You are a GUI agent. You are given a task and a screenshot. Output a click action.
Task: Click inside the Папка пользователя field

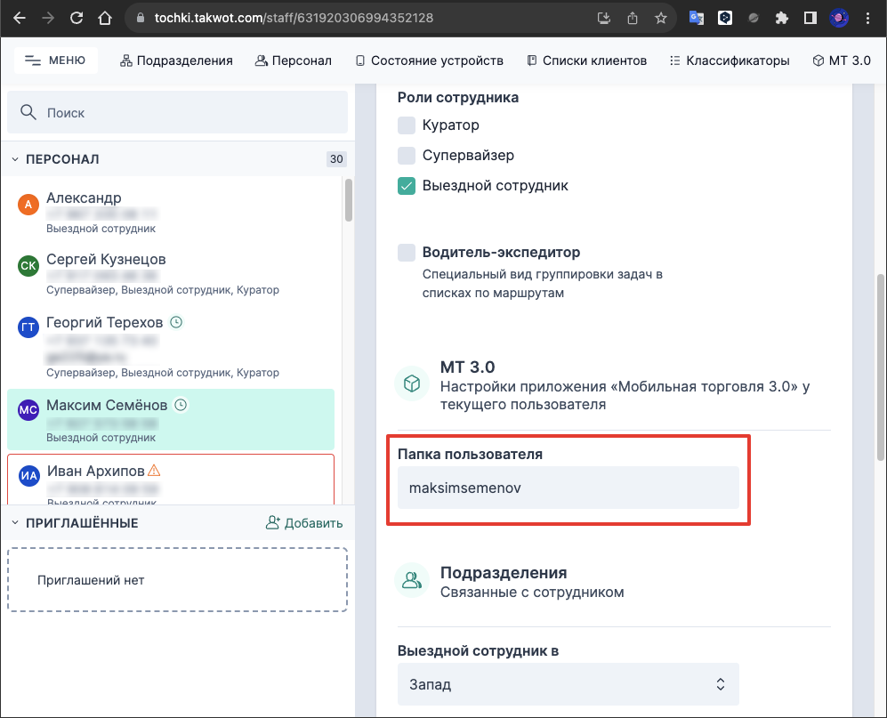tap(569, 488)
